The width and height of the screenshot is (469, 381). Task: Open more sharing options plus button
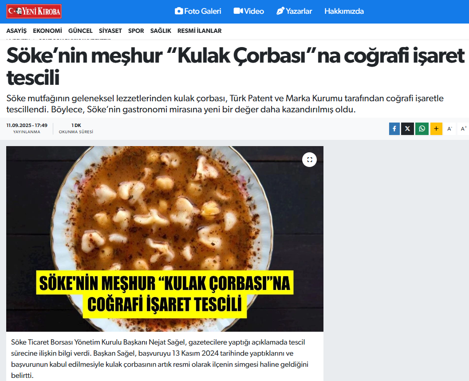pos(436,129)
